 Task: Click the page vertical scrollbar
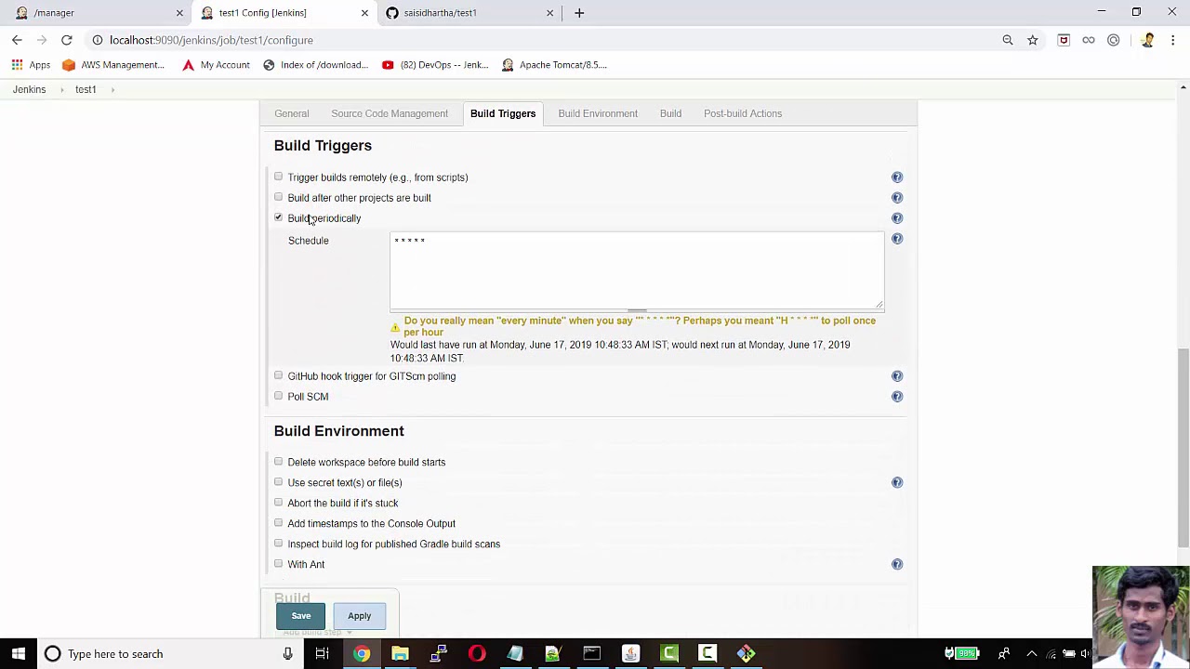(x=1183, y=446)
